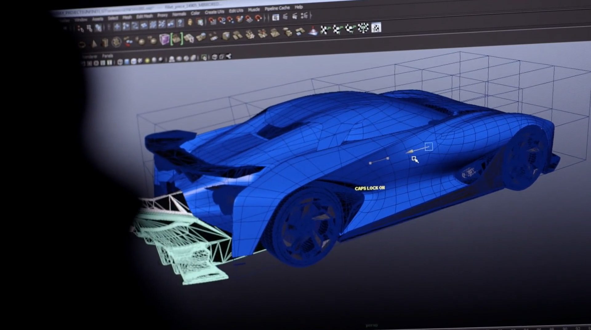Viewport: 591px width, 330px height.
Task: Open the Select menu
Action: pos(113,18)
